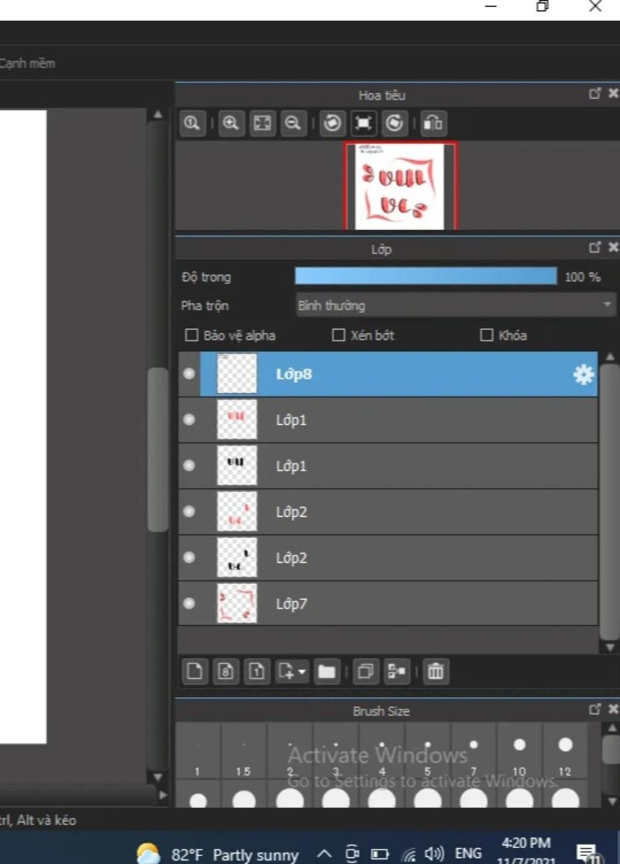Fit canvas to window in navigator
The width and height of the screenshot is (620, 864).
pos(262,124)
